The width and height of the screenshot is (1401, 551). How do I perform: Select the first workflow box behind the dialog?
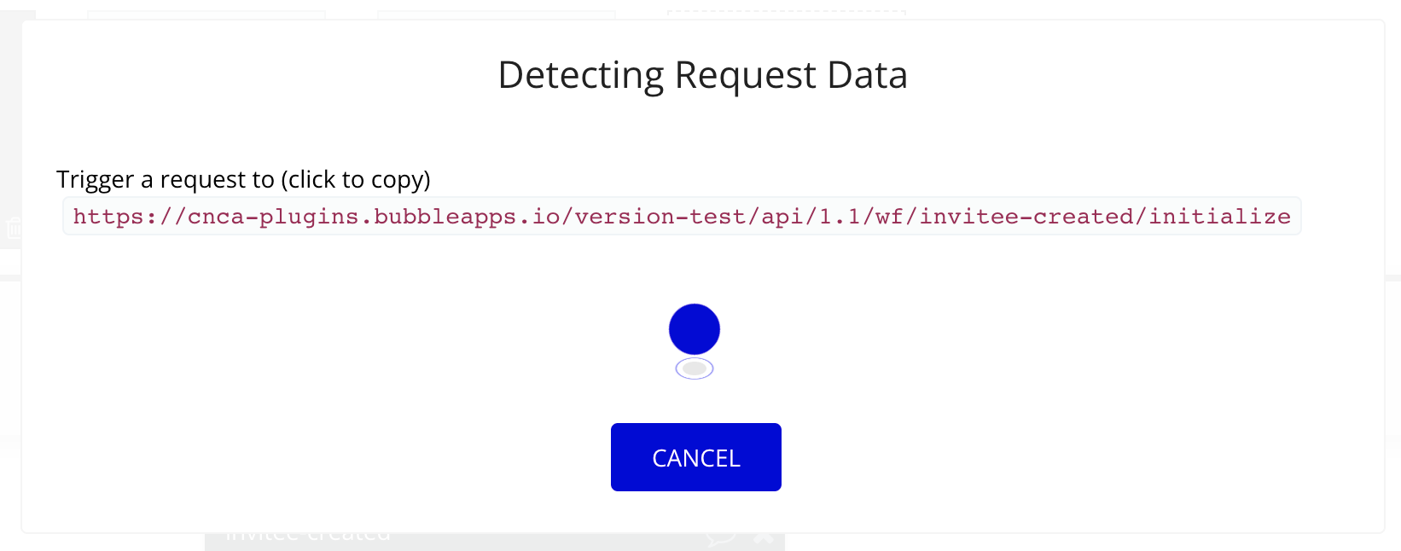206,15
